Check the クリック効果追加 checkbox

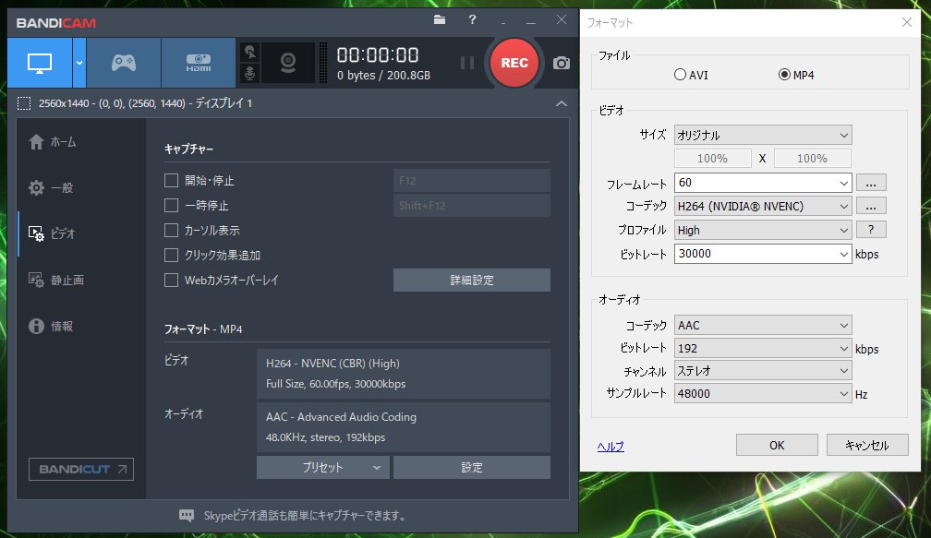[x=171, y=255]
